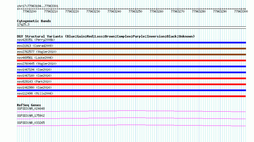Open transcript OGFOD3|NM_175902 label
254x142 pixels.
click(x=31, y=116)
